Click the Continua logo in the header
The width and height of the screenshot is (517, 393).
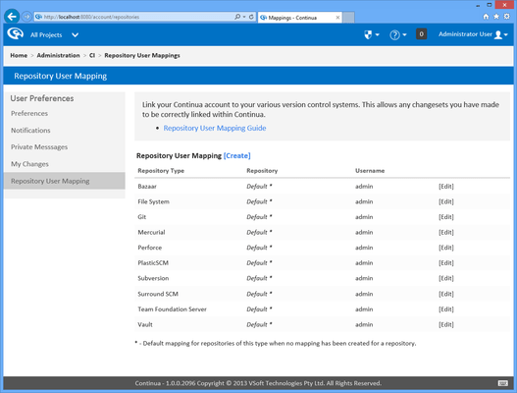tap(15, 33)
